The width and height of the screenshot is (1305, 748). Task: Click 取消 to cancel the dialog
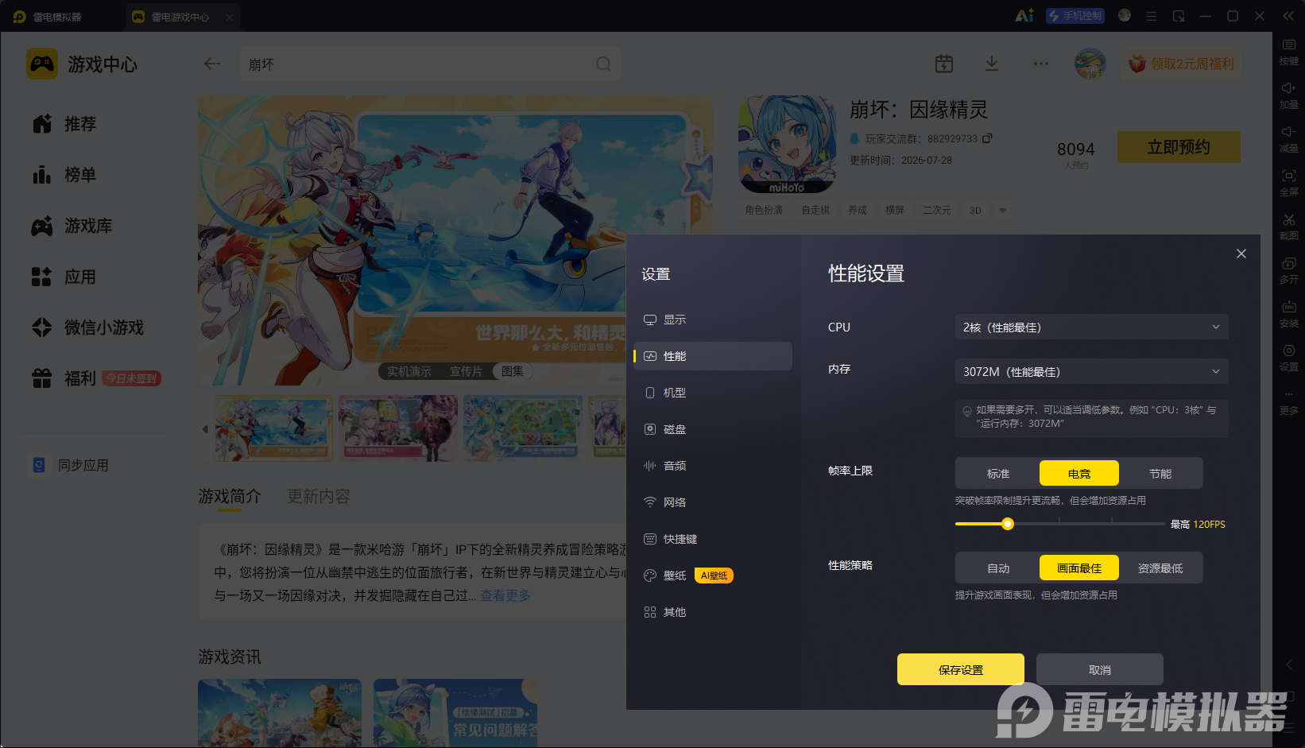click(x=1100, y=669)
